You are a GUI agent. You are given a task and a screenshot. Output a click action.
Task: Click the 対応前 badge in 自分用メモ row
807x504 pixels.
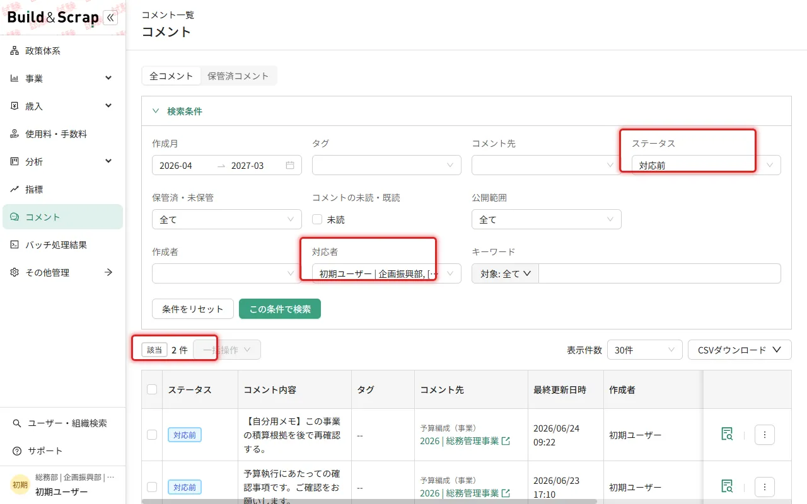(185, 435)
